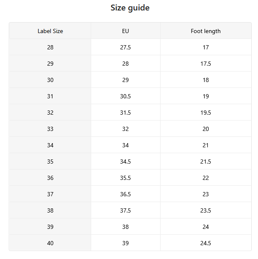The width and height of the screenshot is (258, 259).
Task: Click label size 28 cell
Action: [50, 47]
